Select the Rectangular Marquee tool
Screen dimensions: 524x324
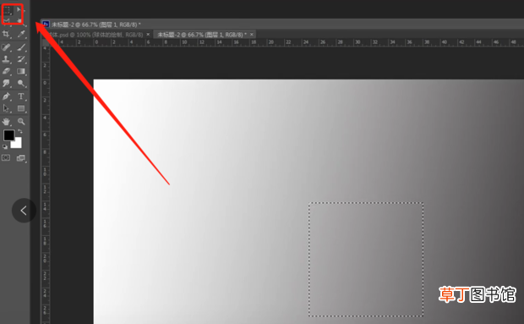pos(8,10)
